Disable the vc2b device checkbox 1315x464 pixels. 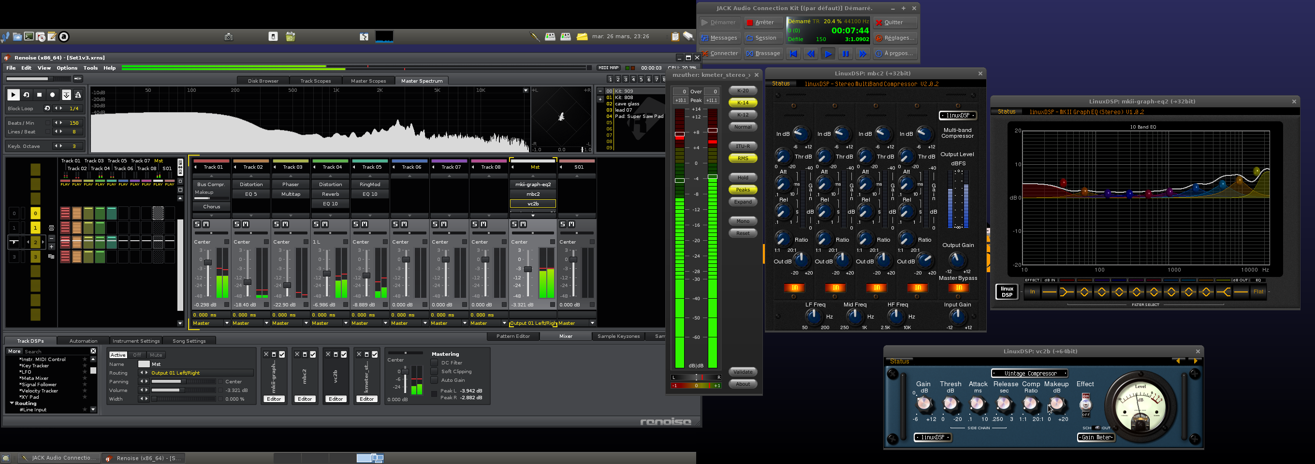point(344,354)
